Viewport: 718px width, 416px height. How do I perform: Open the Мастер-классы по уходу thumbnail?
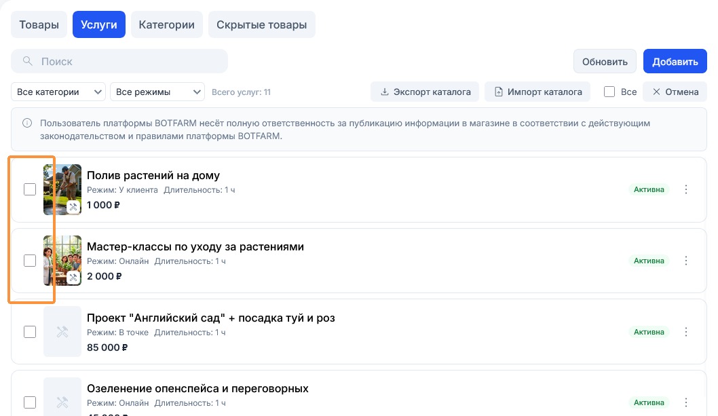pyautogui.click(x=62, y=261)
